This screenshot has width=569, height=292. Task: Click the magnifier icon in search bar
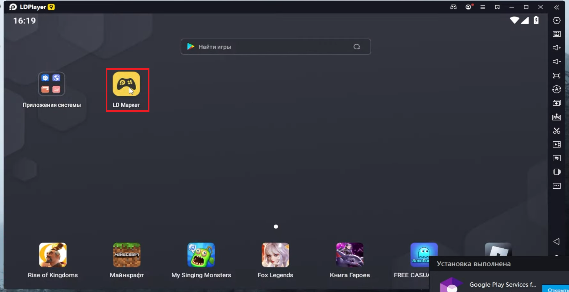coord(357,47)
